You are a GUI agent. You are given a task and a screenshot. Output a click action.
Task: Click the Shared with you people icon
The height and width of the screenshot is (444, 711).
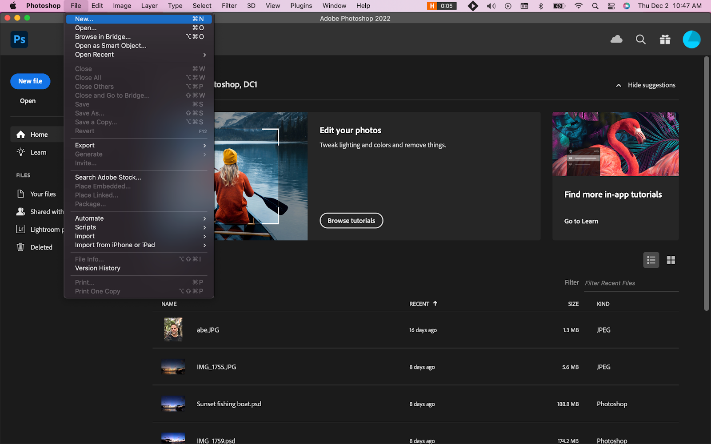pyautogui.click(x=20, y=212)
